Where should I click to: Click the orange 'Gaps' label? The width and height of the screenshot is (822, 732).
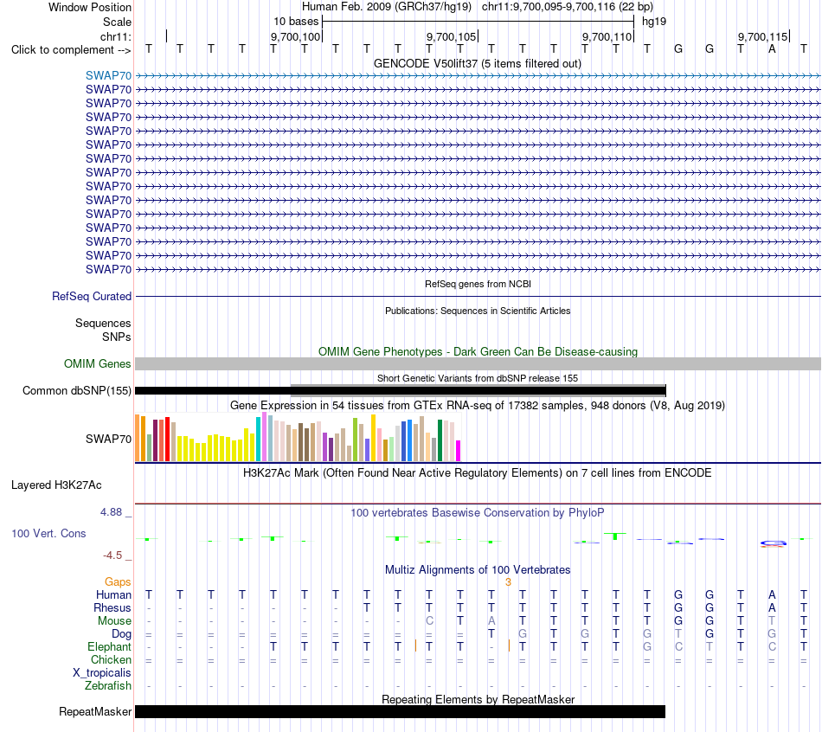(x=118, y=581)
